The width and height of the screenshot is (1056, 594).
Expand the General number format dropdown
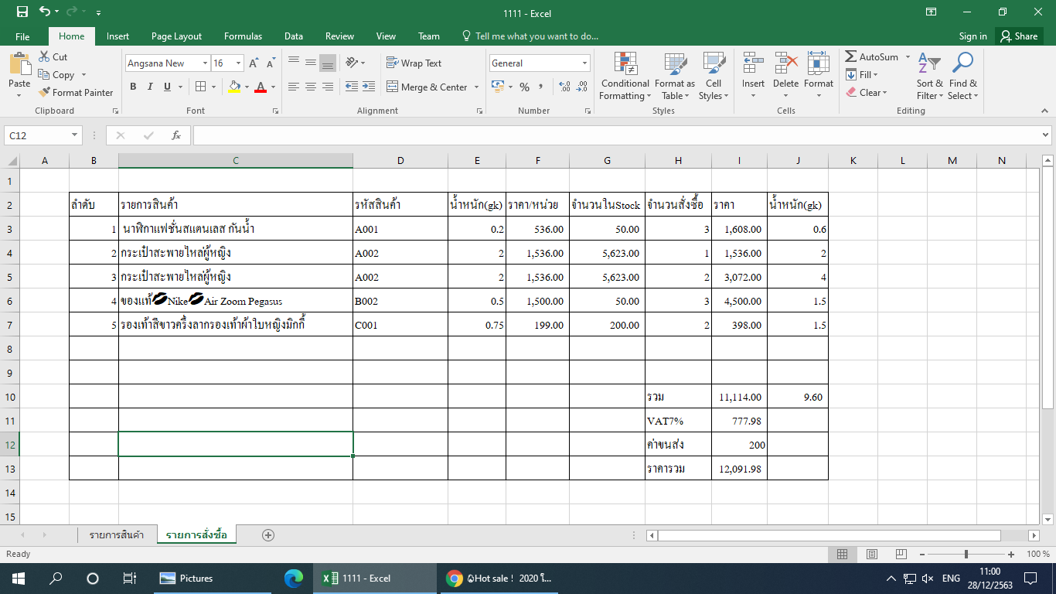(584, 63)
